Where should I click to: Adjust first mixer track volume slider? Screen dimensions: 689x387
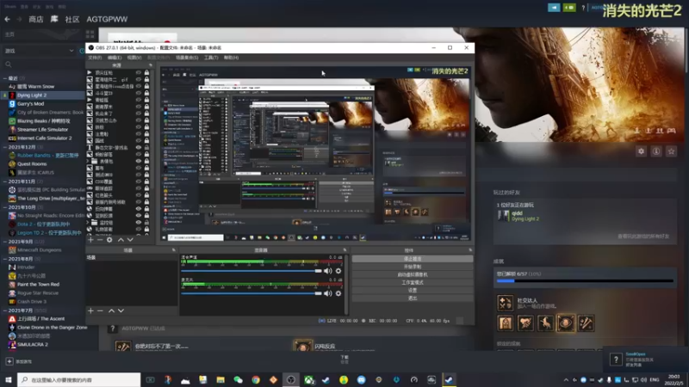[251, 271]
